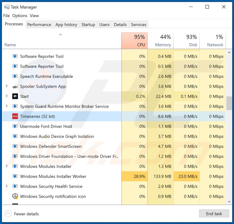Click the scrollbar down arrow

(229, 202)
